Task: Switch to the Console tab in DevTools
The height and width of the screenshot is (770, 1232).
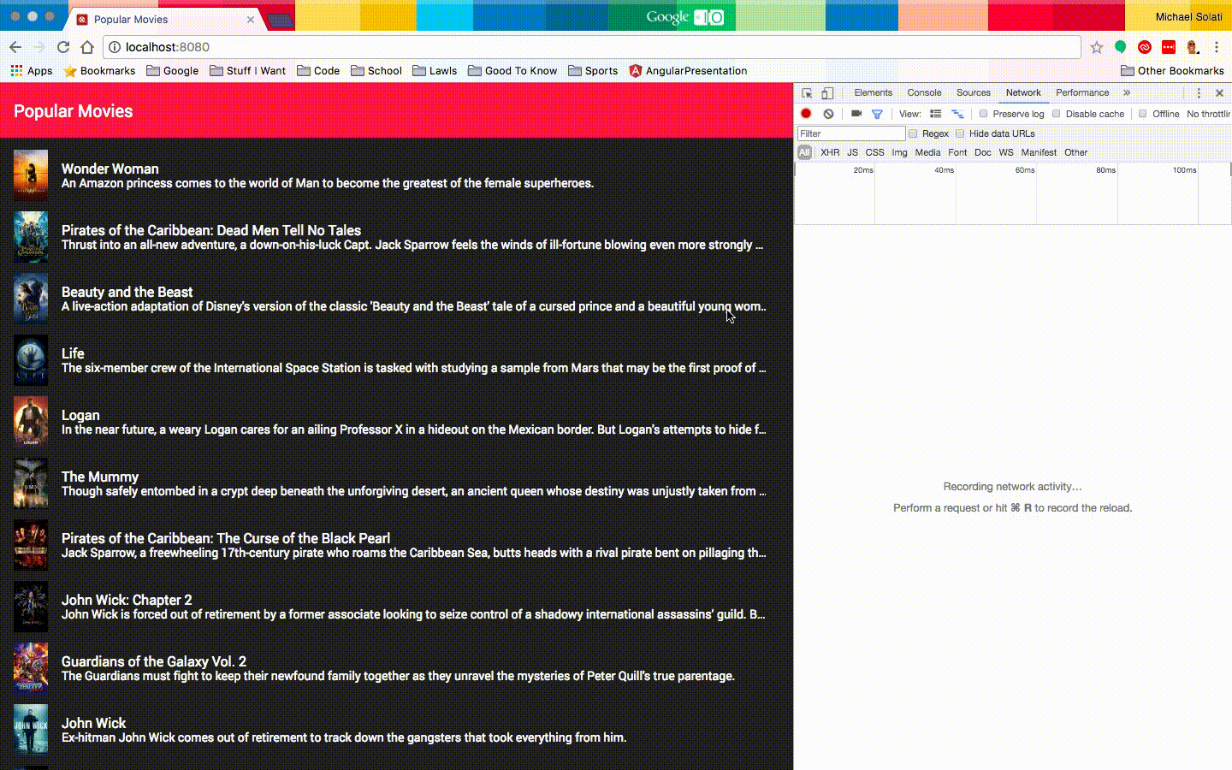Action: (924, 93)
